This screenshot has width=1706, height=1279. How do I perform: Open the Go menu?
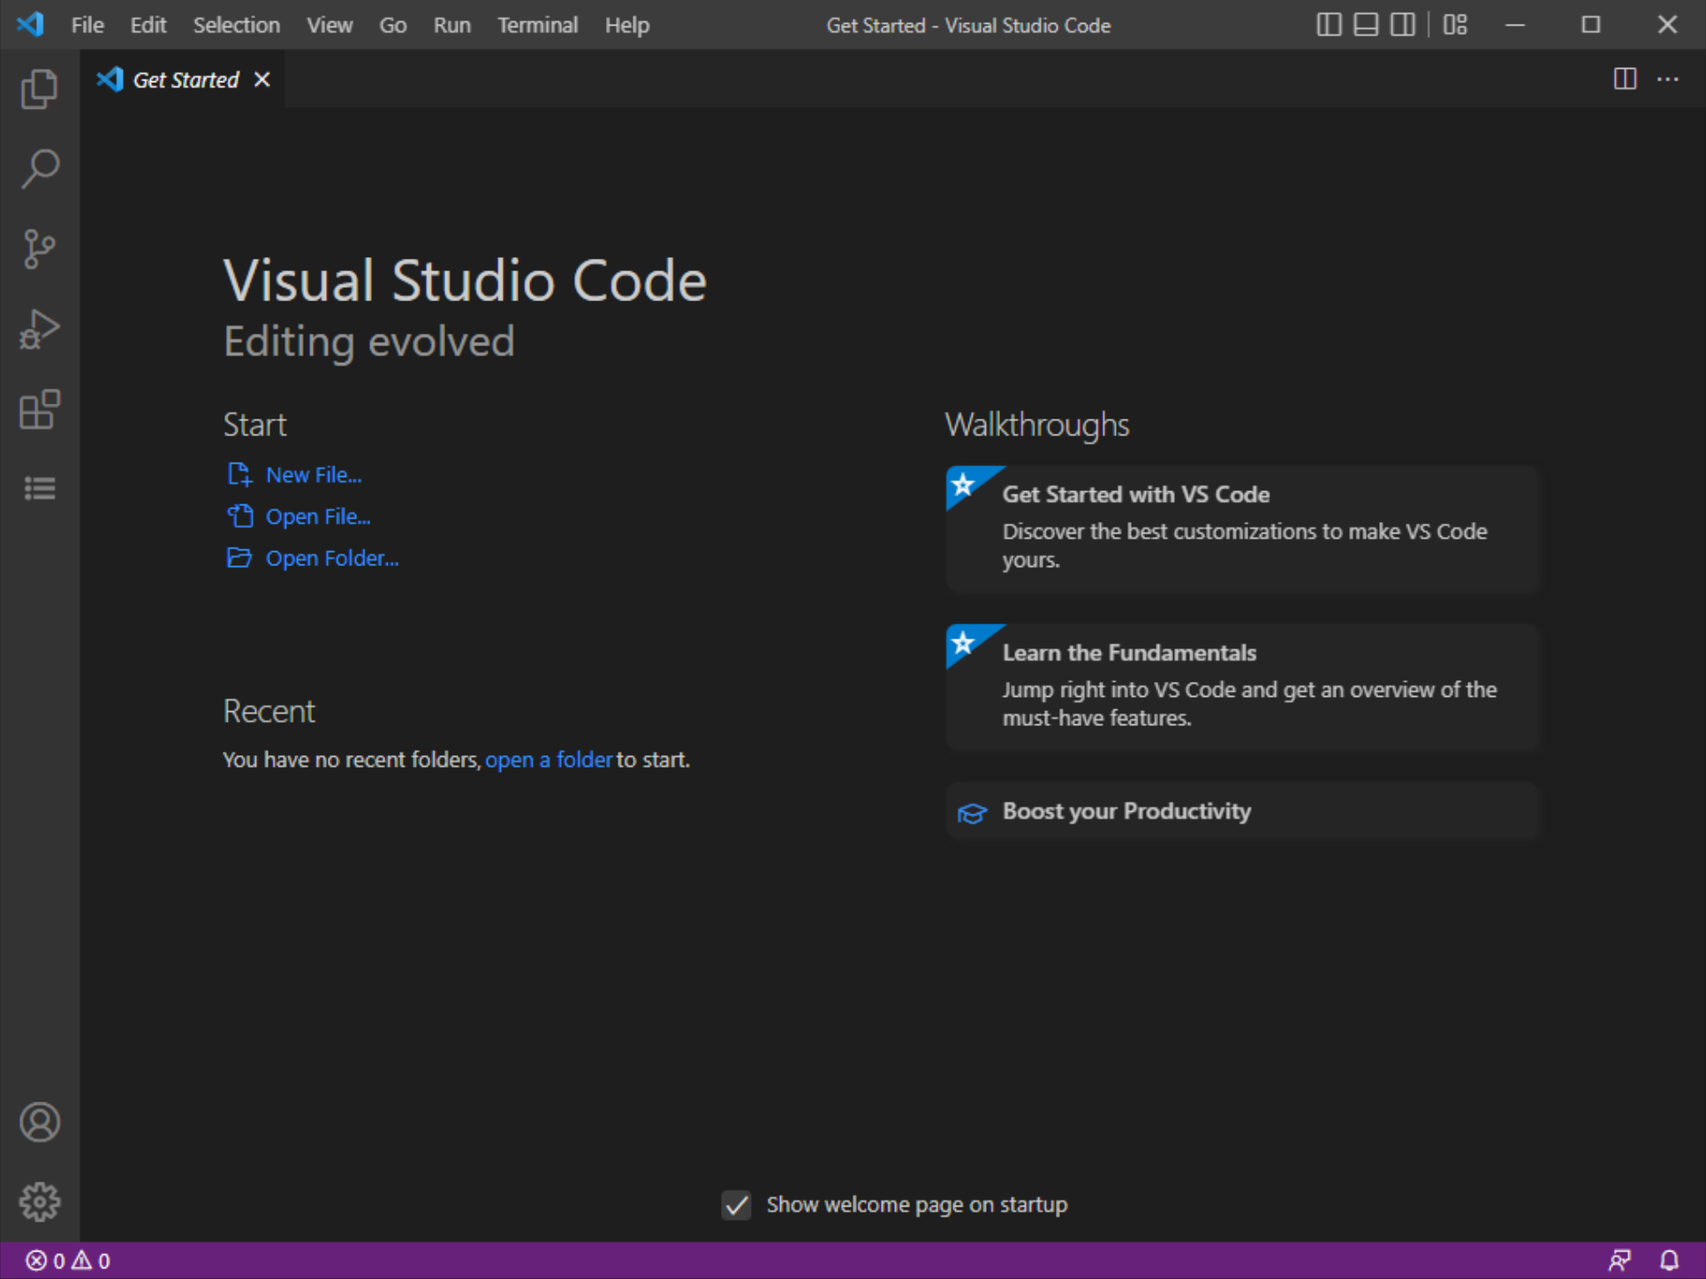[x=393, y=25]
